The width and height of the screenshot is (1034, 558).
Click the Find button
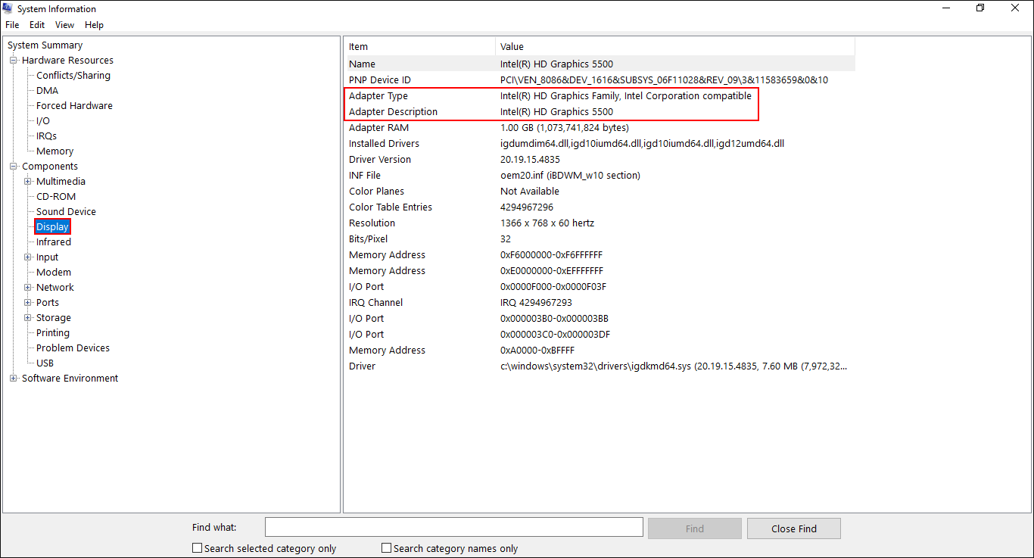pyautogui.click(x=695, y=528)
